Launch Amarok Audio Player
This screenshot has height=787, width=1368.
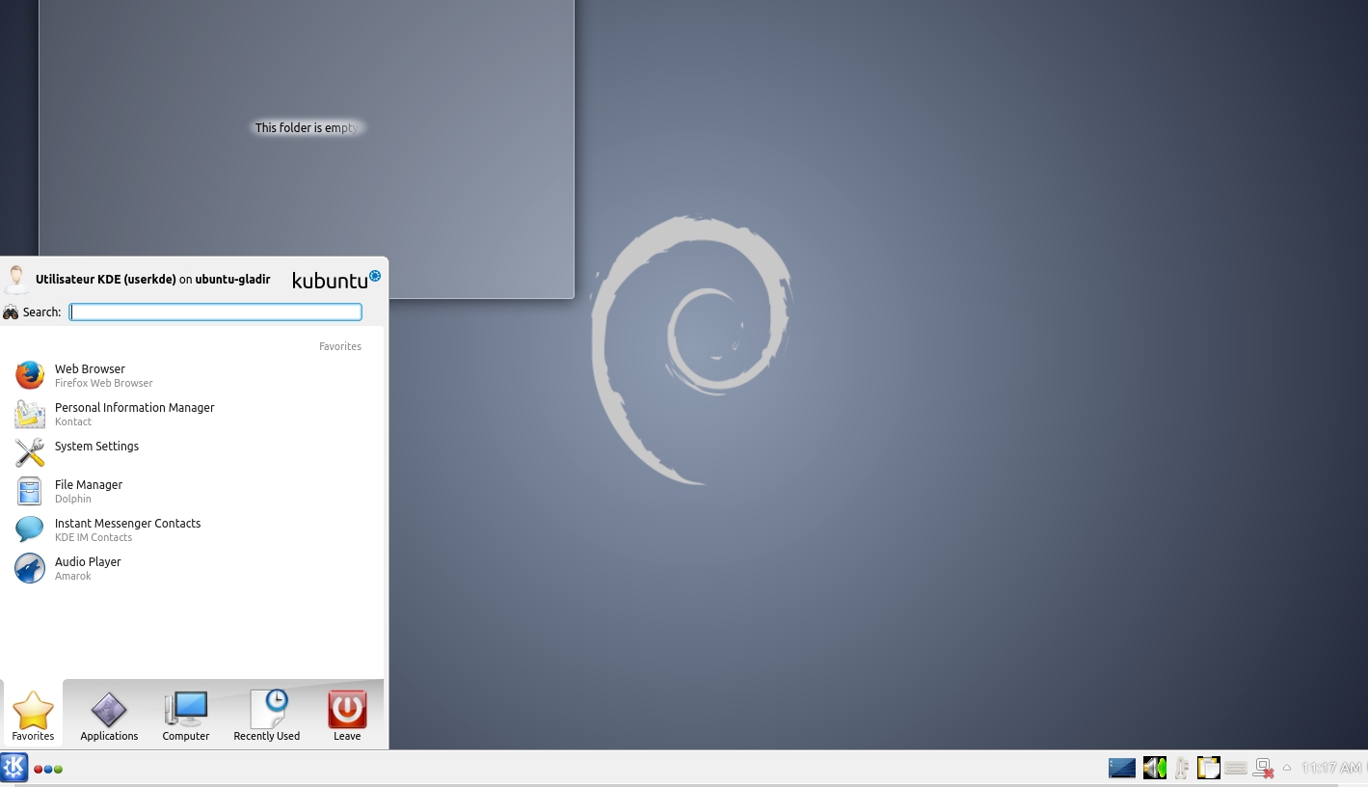pyautogui.click(x=87, y=568)
